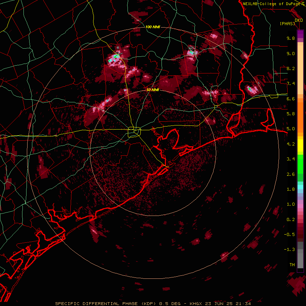Click the 50 NMI range ring label

point(153,90)
